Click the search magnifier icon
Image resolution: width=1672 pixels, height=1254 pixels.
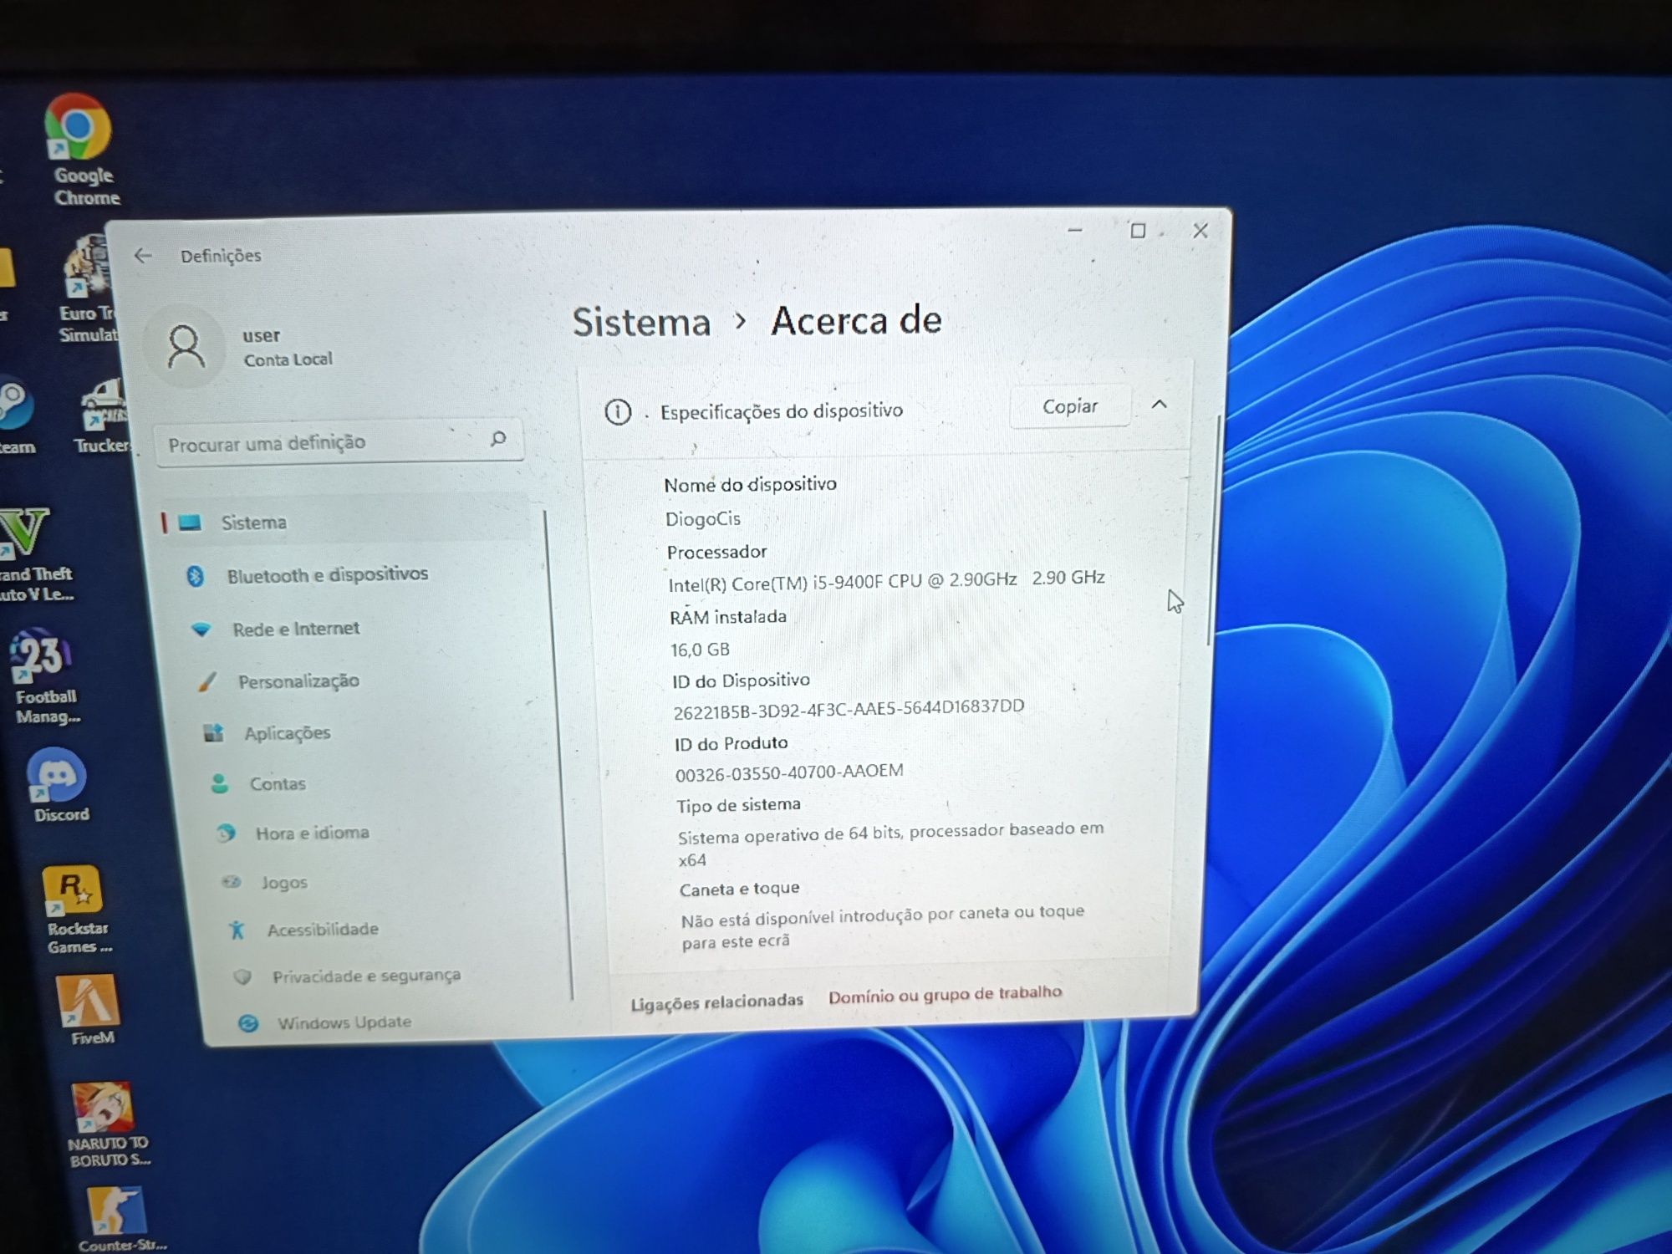tap(498, 438)
